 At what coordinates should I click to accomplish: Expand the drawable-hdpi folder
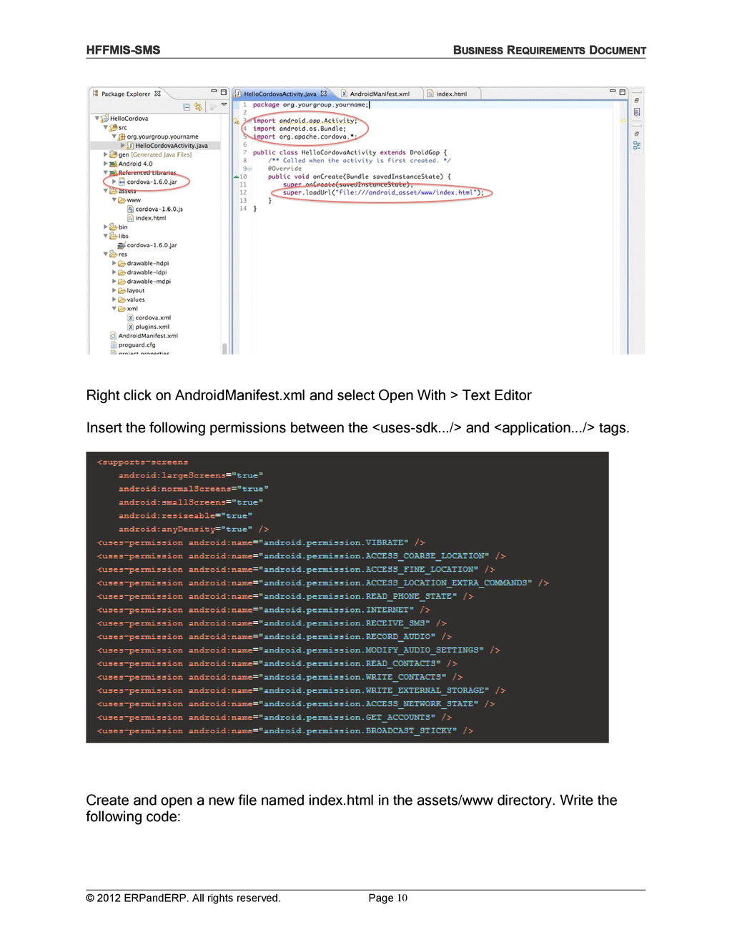point(114,263)
